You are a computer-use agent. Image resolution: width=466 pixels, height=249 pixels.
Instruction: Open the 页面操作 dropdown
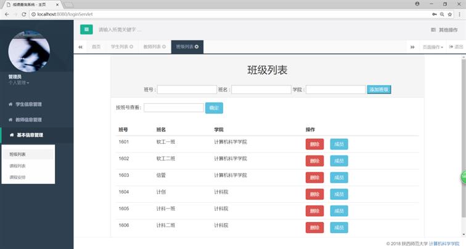click(433, 47)
